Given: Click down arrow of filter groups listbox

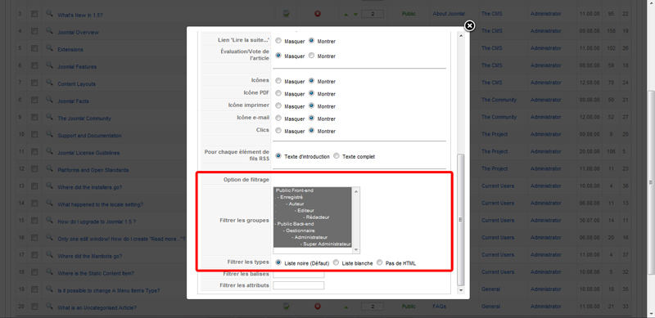Looking at the screenshot, I should coord(356,249).
